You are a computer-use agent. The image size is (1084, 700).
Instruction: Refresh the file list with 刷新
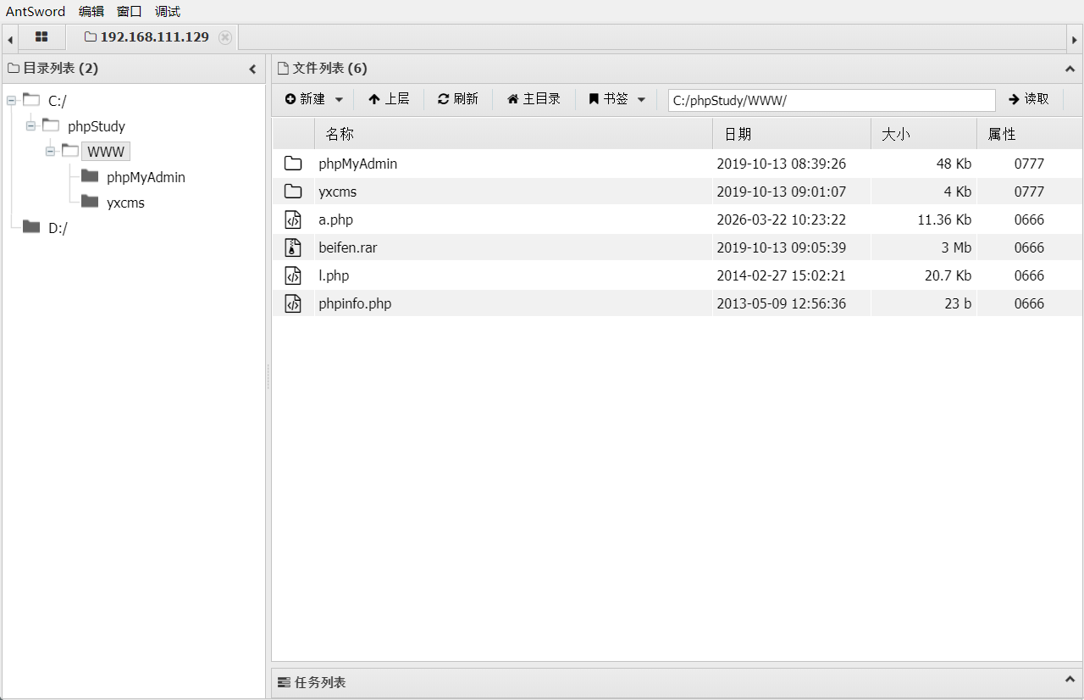pos(458,99)
